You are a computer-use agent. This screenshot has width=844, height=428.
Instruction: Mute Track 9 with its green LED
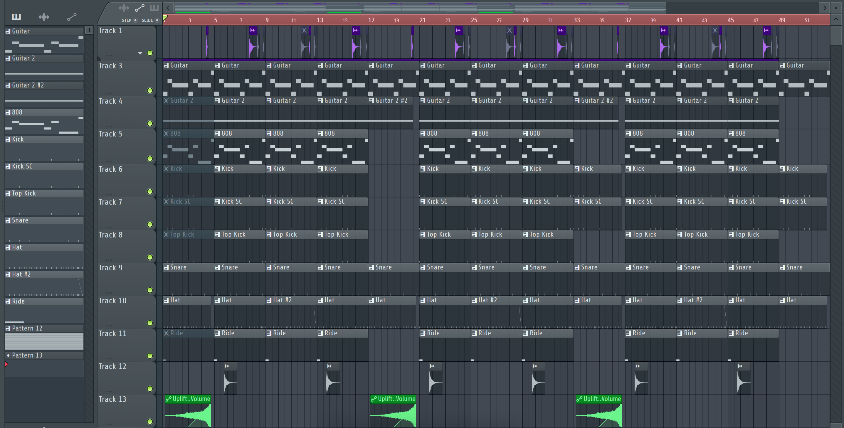click(x=150, y=290)
